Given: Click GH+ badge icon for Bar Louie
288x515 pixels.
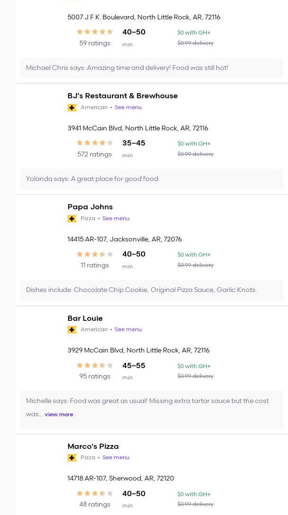Looking at the screenshot, I should 72,330.
